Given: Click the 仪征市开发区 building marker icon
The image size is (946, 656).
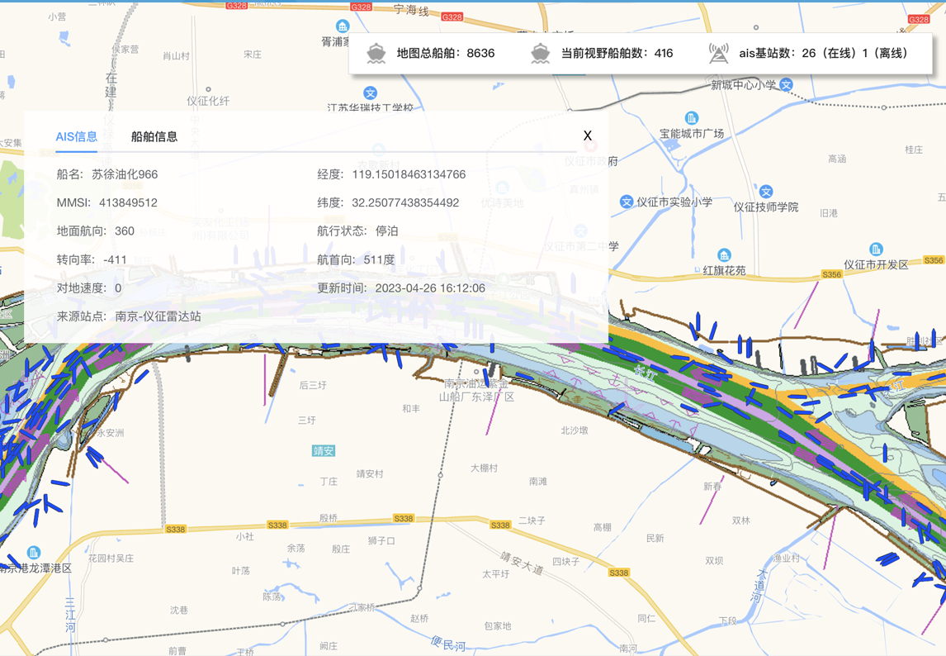Looking at the screenshot, I should click(x=876, y=249).
